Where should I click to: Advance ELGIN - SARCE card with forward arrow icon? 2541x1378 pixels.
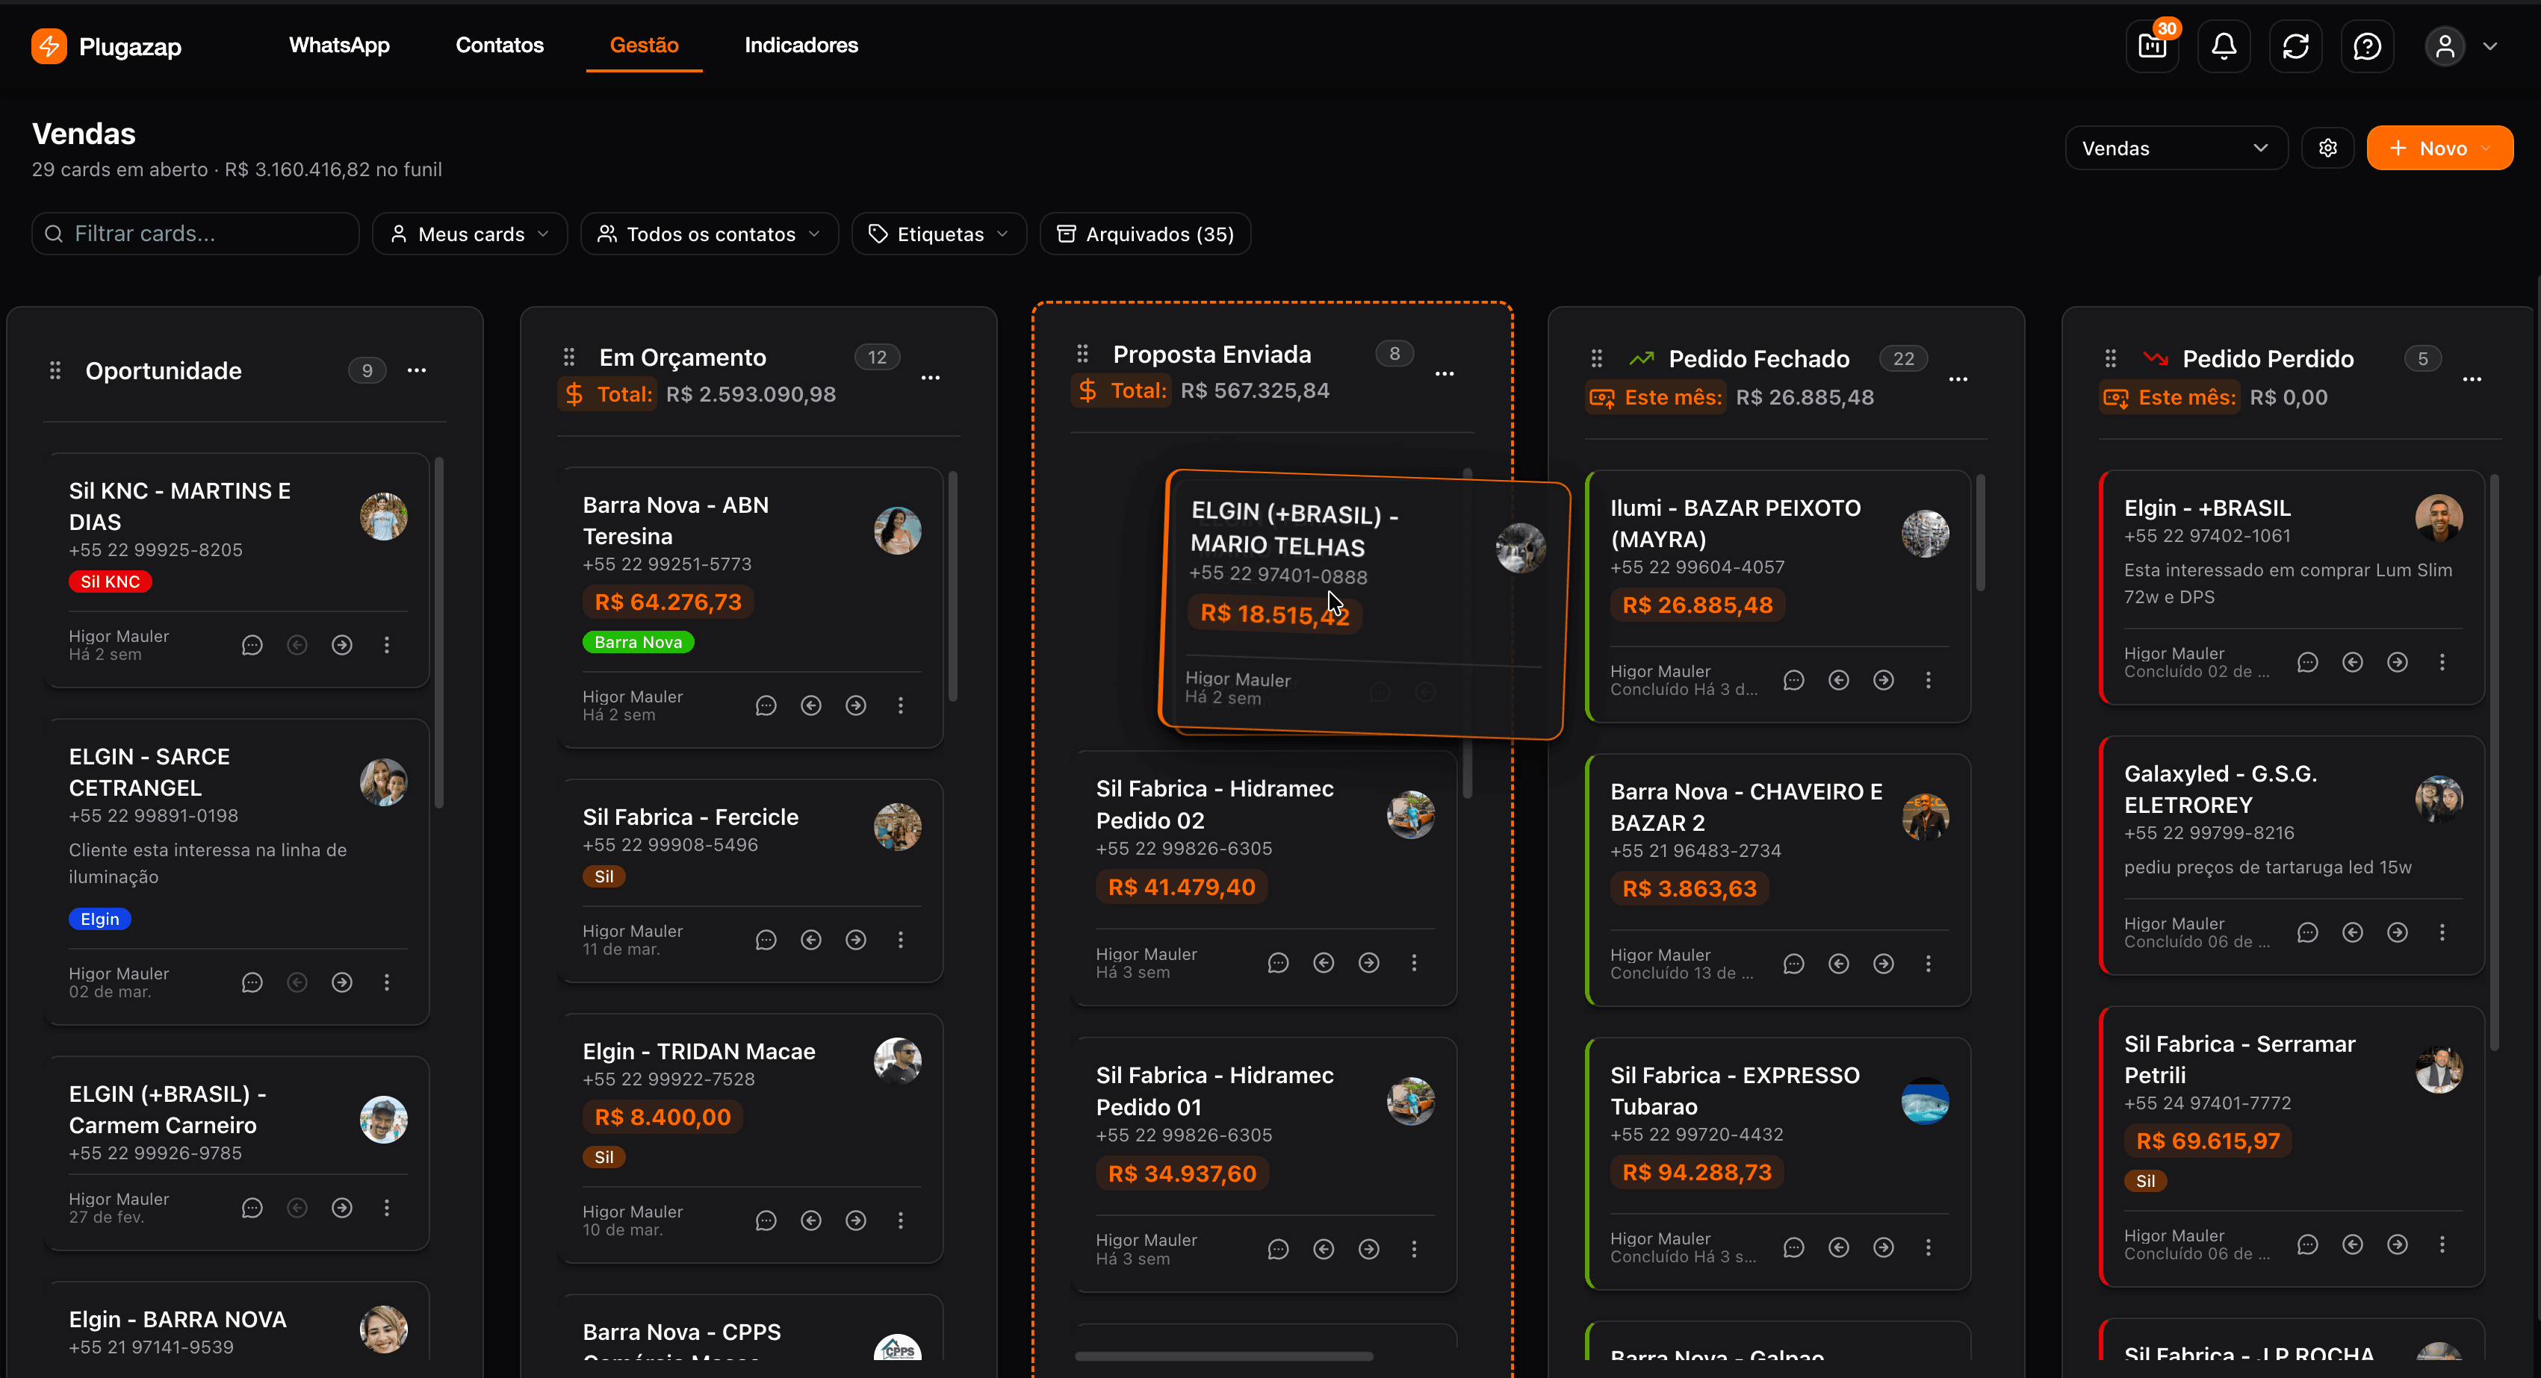coord(342,982)
